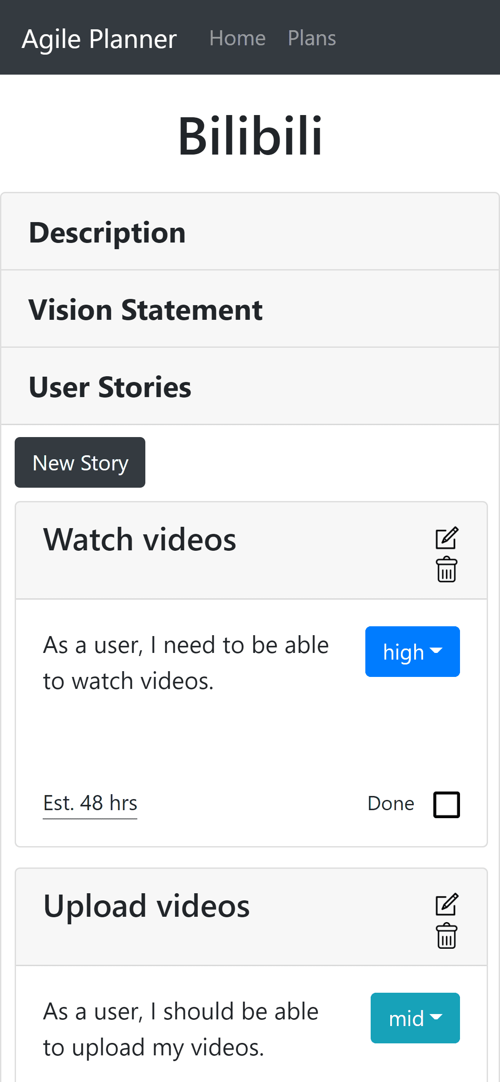Click the Bilibili project title
The width and height of the screenshot is (500, 1082).
[250, 135]
